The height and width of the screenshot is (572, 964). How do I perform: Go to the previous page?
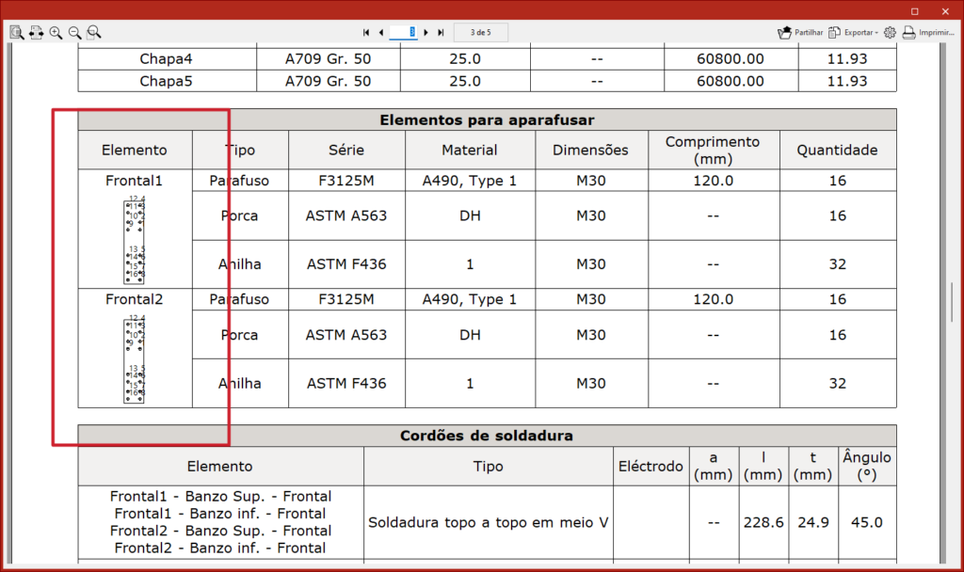pyautogui.click(x=381, y=33)
